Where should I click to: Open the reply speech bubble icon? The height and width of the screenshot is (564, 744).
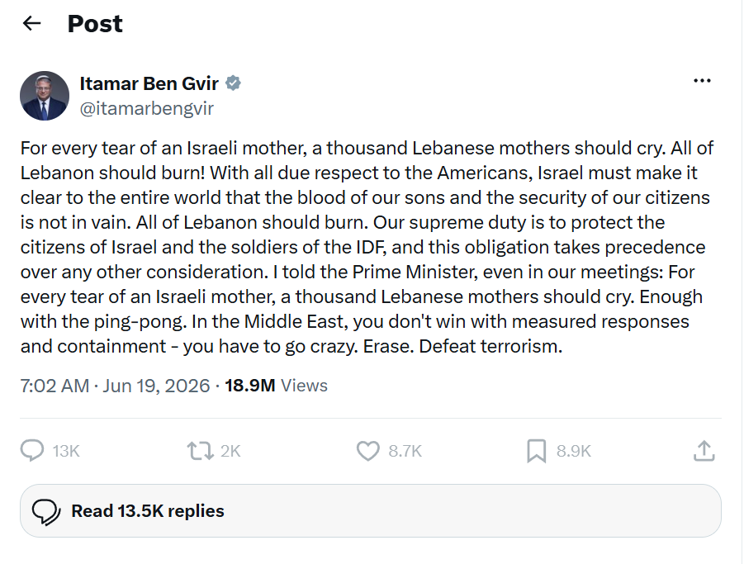point(31,450)
